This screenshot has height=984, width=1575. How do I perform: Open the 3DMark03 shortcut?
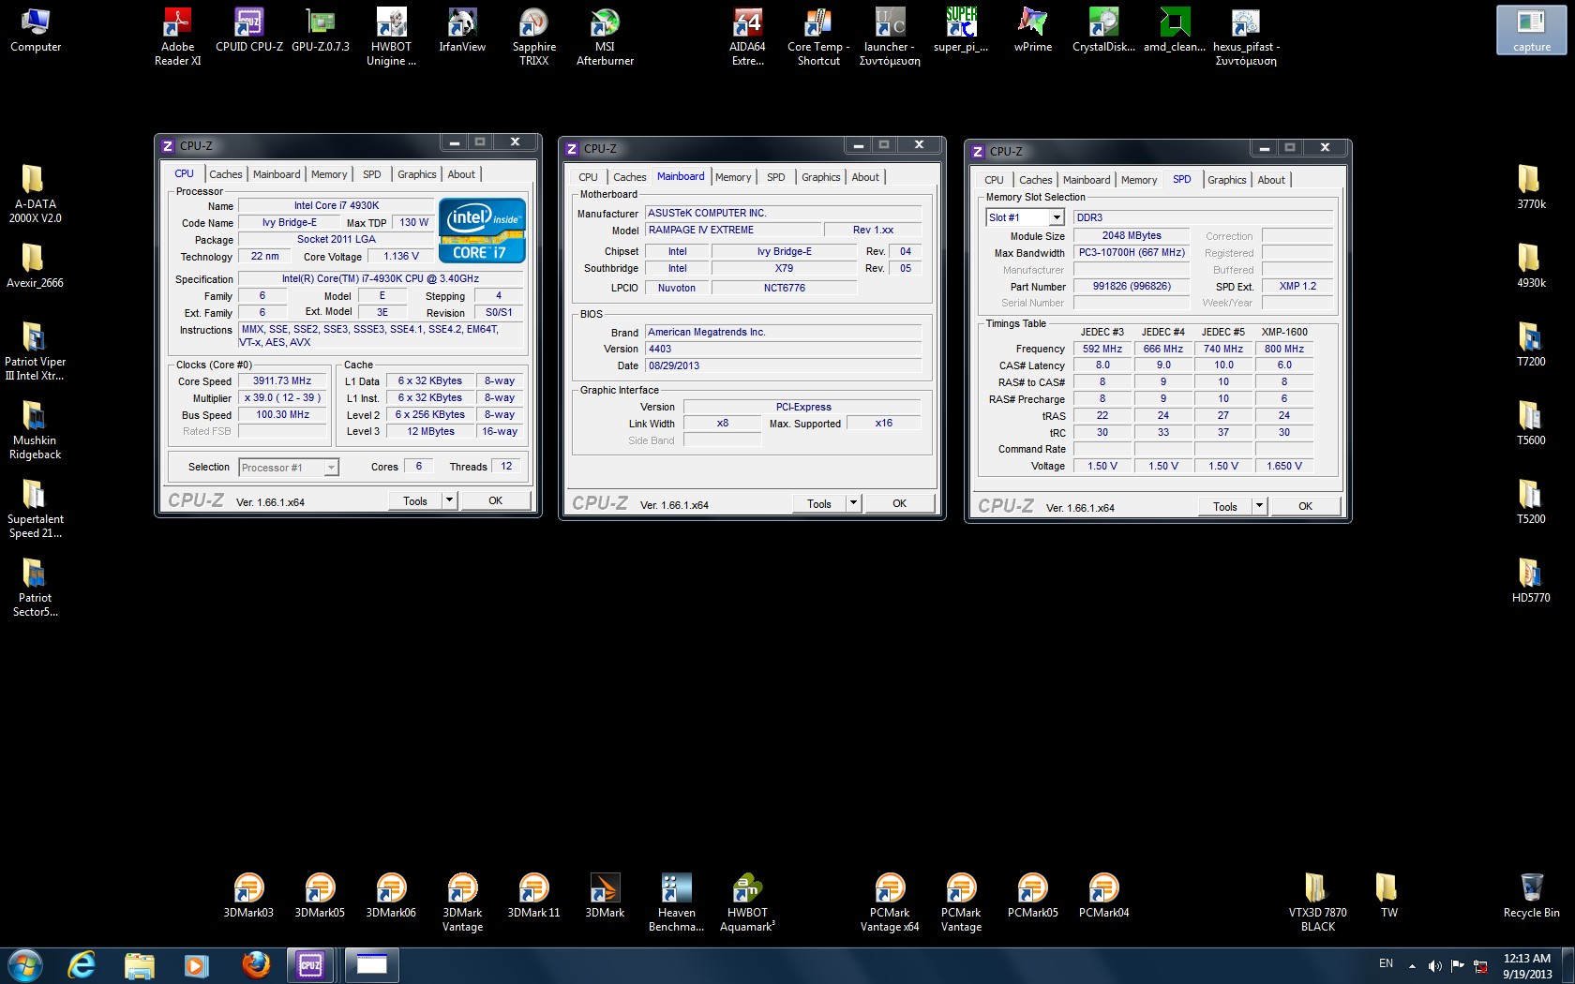pos(248,896)
